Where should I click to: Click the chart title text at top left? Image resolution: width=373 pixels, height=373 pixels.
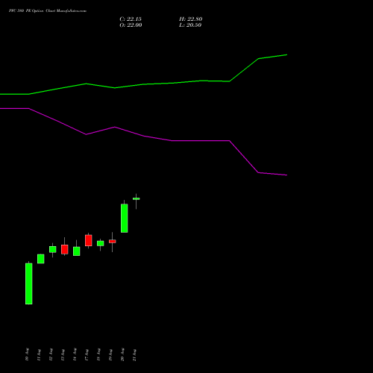pyautogui.click(x=48, y=11)
